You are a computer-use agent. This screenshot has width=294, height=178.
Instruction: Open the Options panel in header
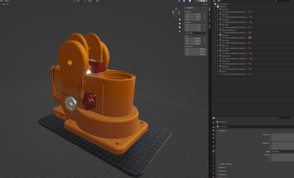(206, 5)
